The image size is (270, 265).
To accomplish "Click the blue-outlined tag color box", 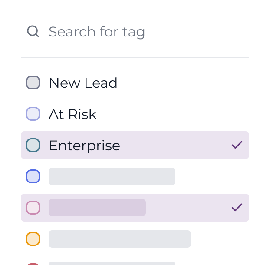I will coord(33,176).
